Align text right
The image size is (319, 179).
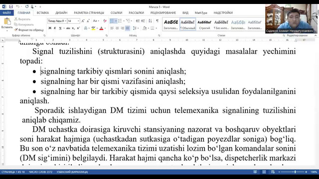point(122,28)
